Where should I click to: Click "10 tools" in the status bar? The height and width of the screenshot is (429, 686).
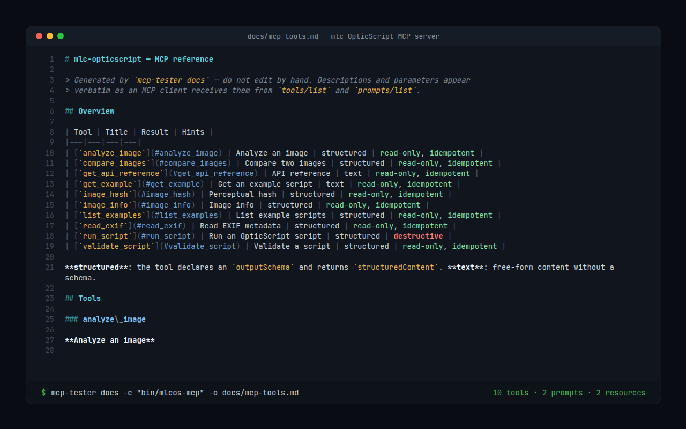tap(511, 393)
